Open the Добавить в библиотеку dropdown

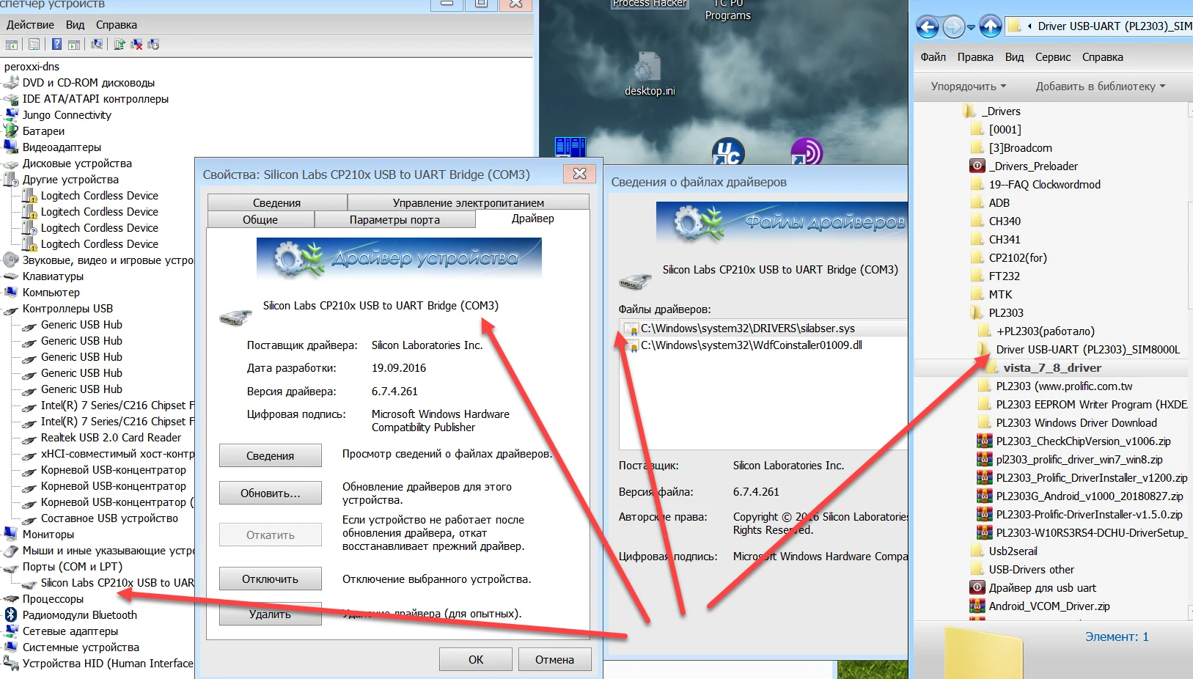click(x=1100, y=87)
